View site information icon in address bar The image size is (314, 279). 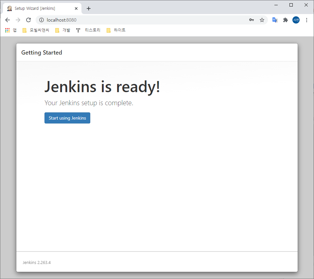click(42, 20)
